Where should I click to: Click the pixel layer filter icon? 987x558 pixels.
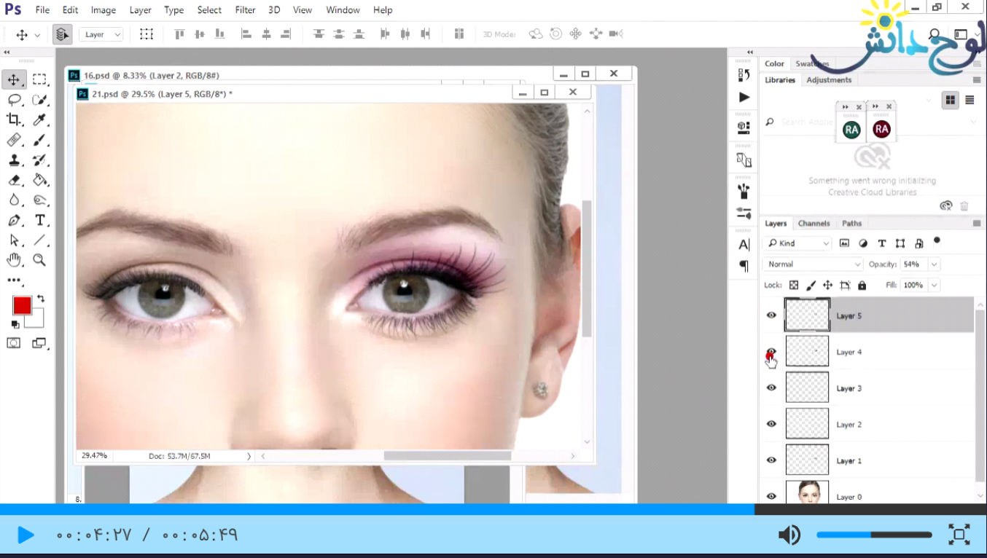click(x=845, y=243)
